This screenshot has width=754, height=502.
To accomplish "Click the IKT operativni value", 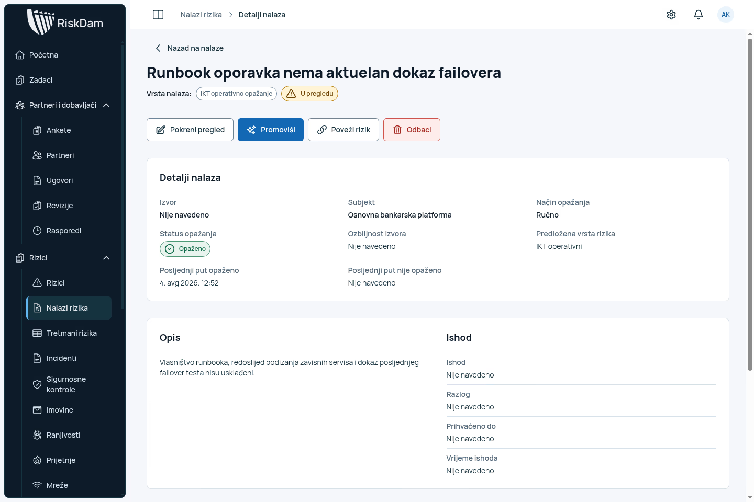I will 559,246.
